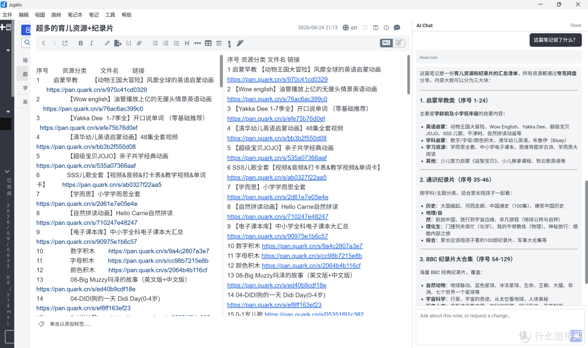The height and width of the screenshot is (348, 588).
Task: Open note in external editor
Action: coord(65,43)
